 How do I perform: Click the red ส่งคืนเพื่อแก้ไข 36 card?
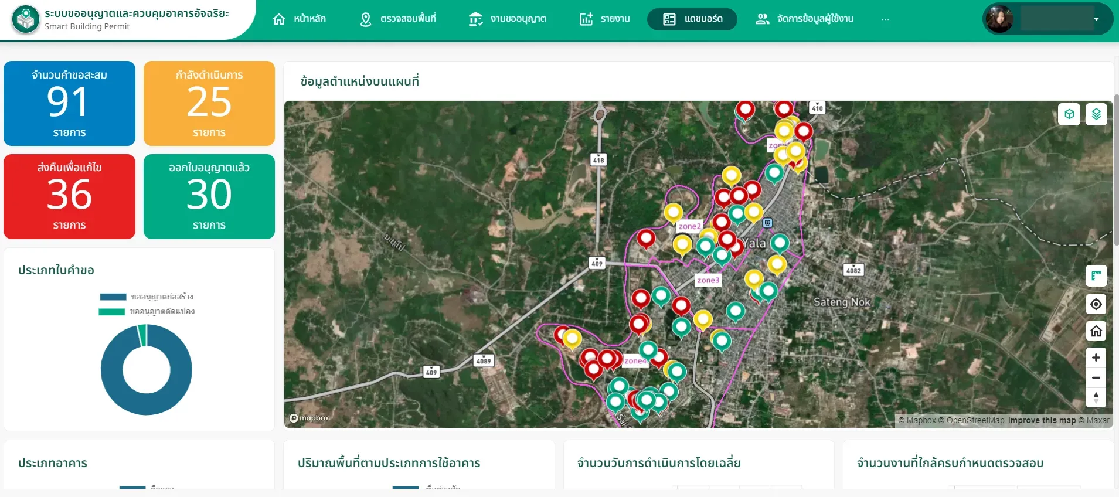69,196
